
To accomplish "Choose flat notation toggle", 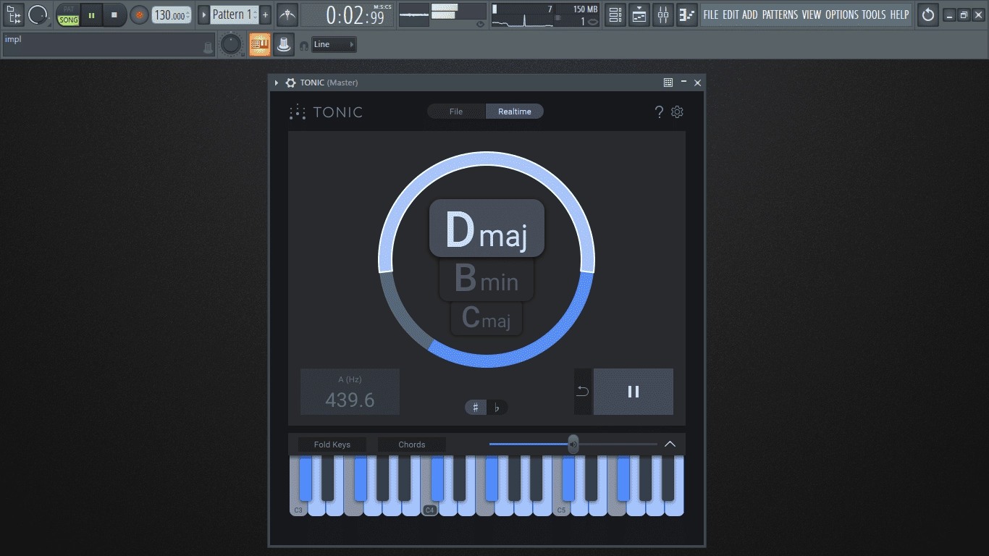I will click(497, 408).
